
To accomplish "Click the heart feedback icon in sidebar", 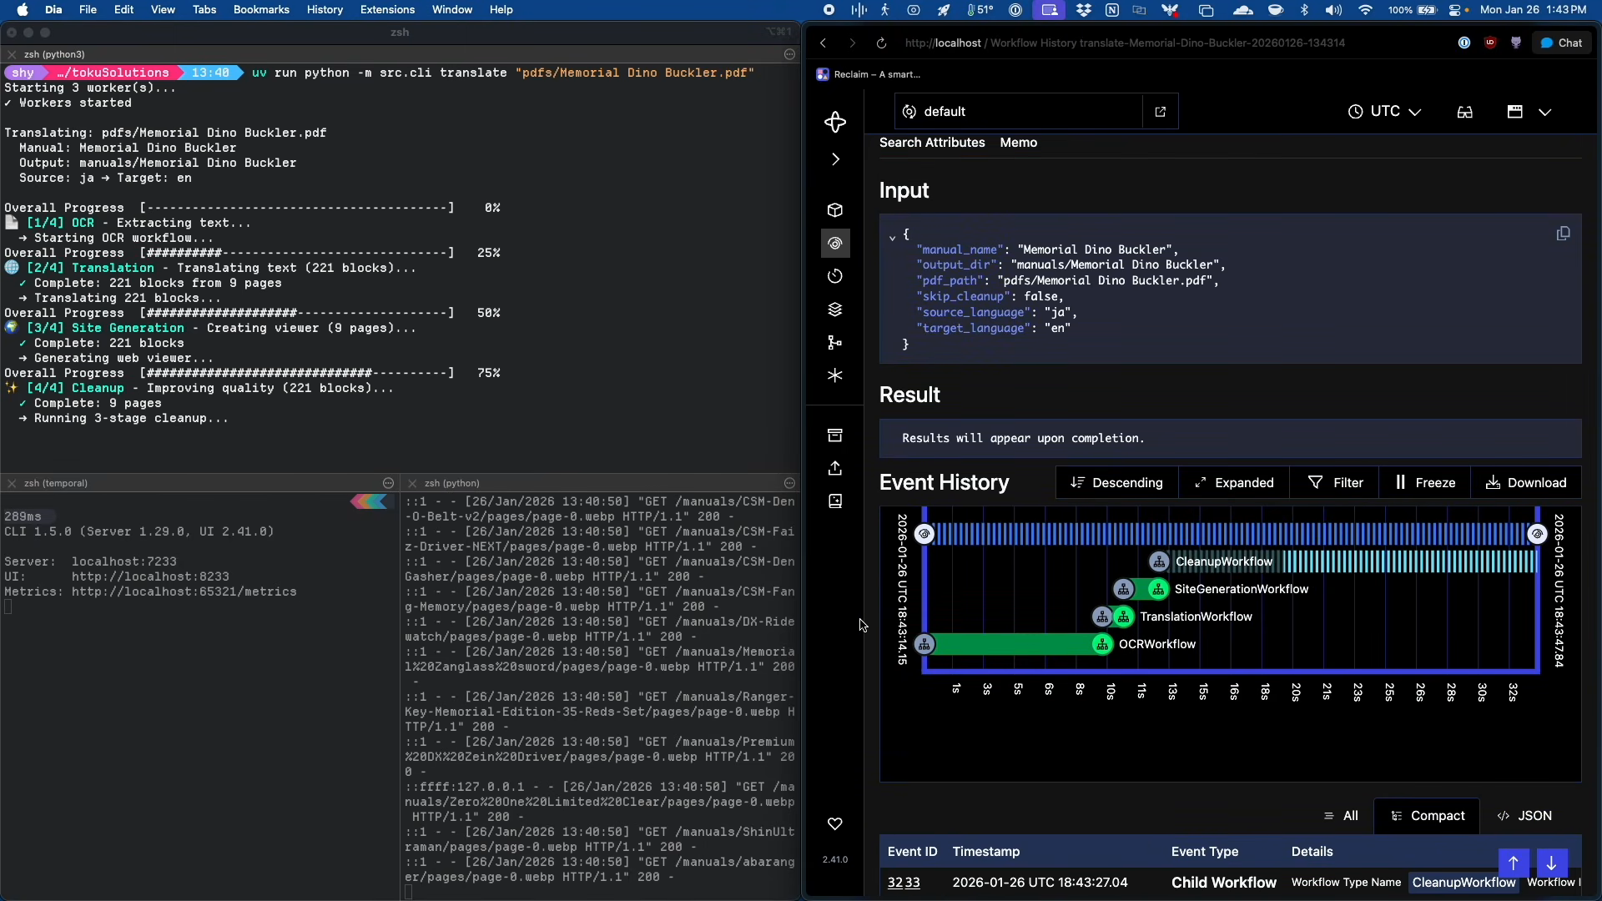I will click(x=835, y=824).
